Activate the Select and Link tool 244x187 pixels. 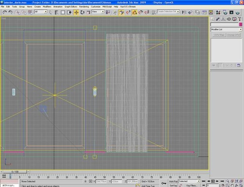(18, 12)
